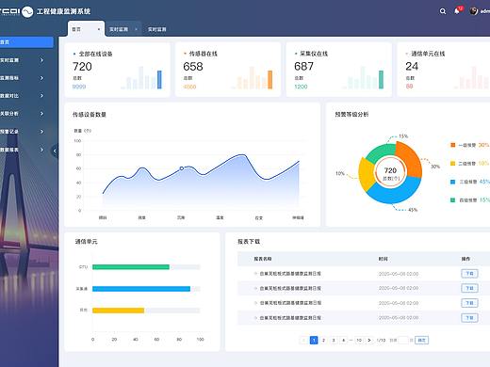The height and width of the screenshot is (367, 490).
Task: Click the yellow bar in 通信单元 chart
Action: (118, 311)
